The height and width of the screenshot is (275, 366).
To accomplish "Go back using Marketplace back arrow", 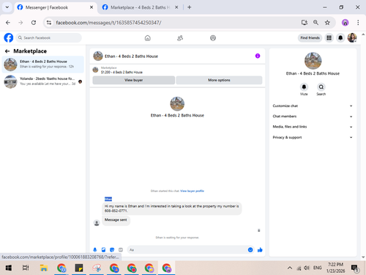I will point(7,51).
